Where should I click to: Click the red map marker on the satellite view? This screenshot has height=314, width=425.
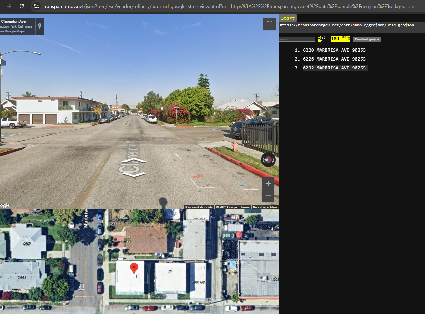click(134, 268)
